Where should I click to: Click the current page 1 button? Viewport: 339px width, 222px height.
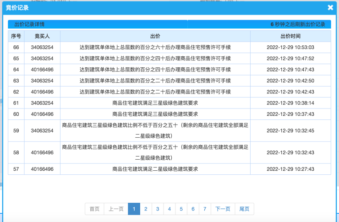point(134,209)
